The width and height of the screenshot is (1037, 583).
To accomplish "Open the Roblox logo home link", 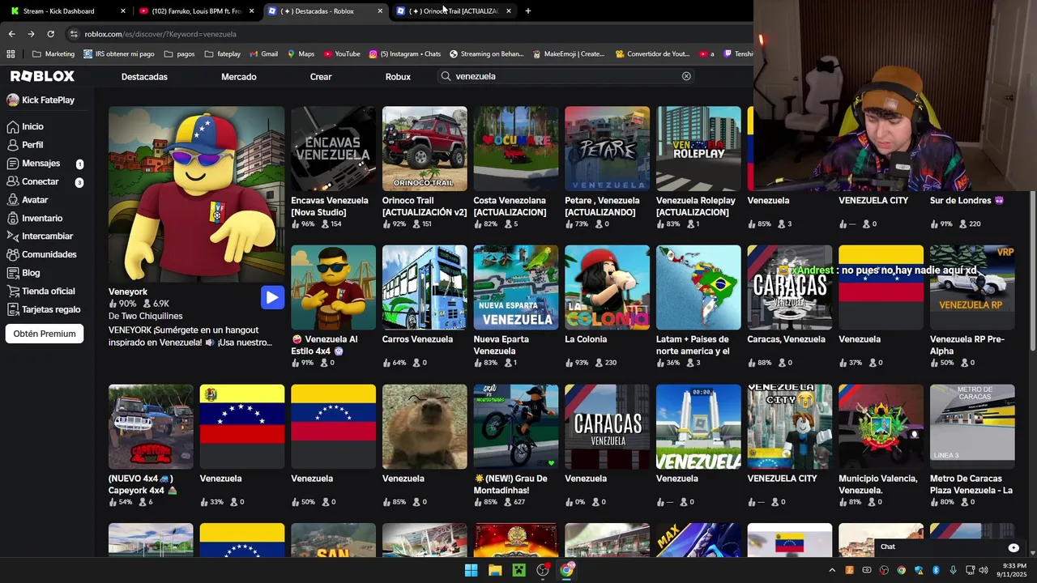I will pos(42,76).
